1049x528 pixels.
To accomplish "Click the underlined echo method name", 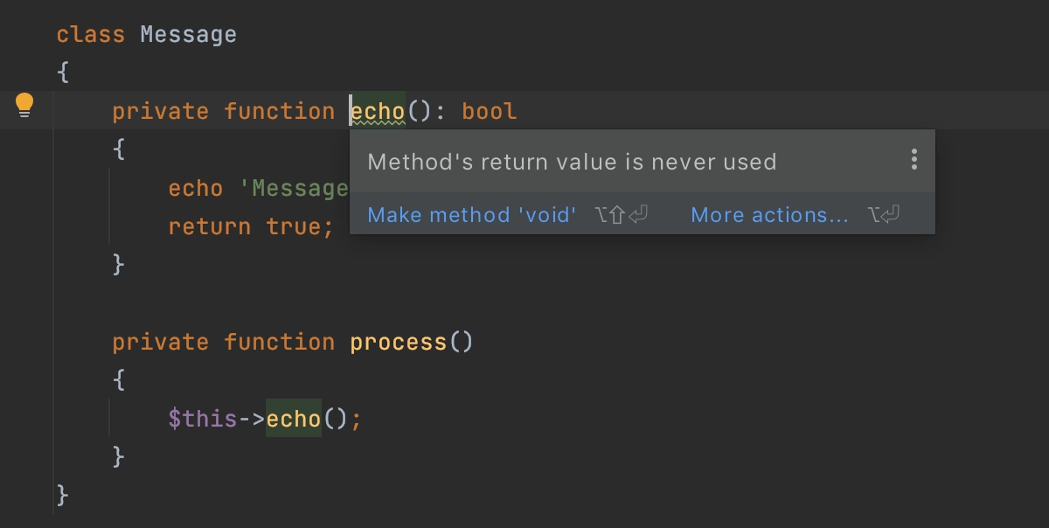I will pos(378,111).
